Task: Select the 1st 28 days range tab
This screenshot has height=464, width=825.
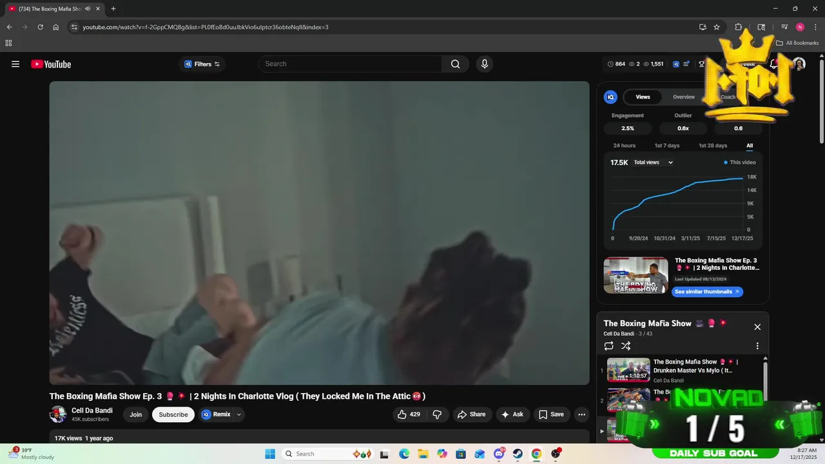Action: 713,146
